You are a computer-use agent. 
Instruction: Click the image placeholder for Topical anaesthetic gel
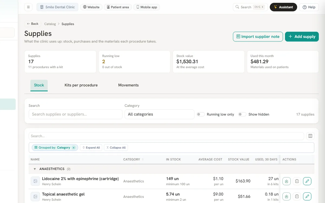[35, 197]
